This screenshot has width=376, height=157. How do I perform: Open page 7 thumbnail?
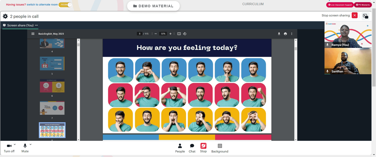52,108
